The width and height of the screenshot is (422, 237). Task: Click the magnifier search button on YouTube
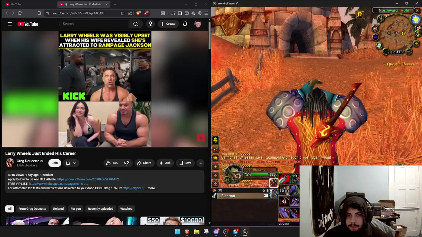136,24
